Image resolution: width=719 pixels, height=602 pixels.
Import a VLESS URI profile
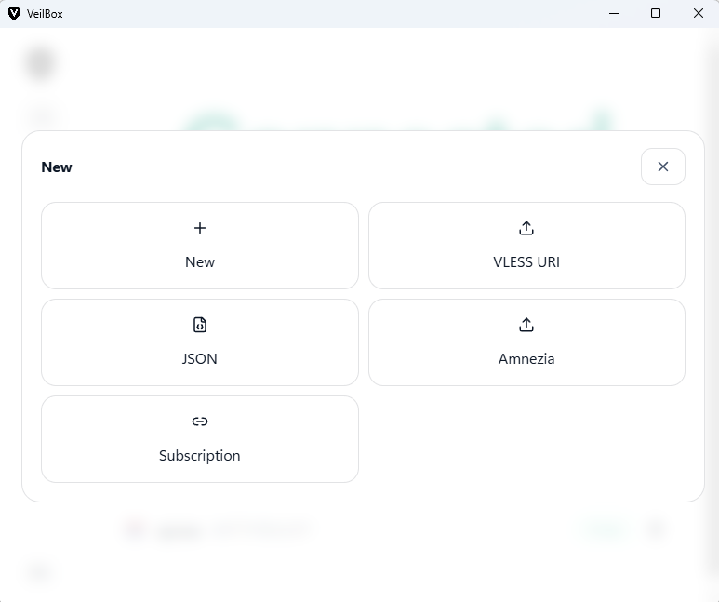pyautogui.click(x=526, y=246)
